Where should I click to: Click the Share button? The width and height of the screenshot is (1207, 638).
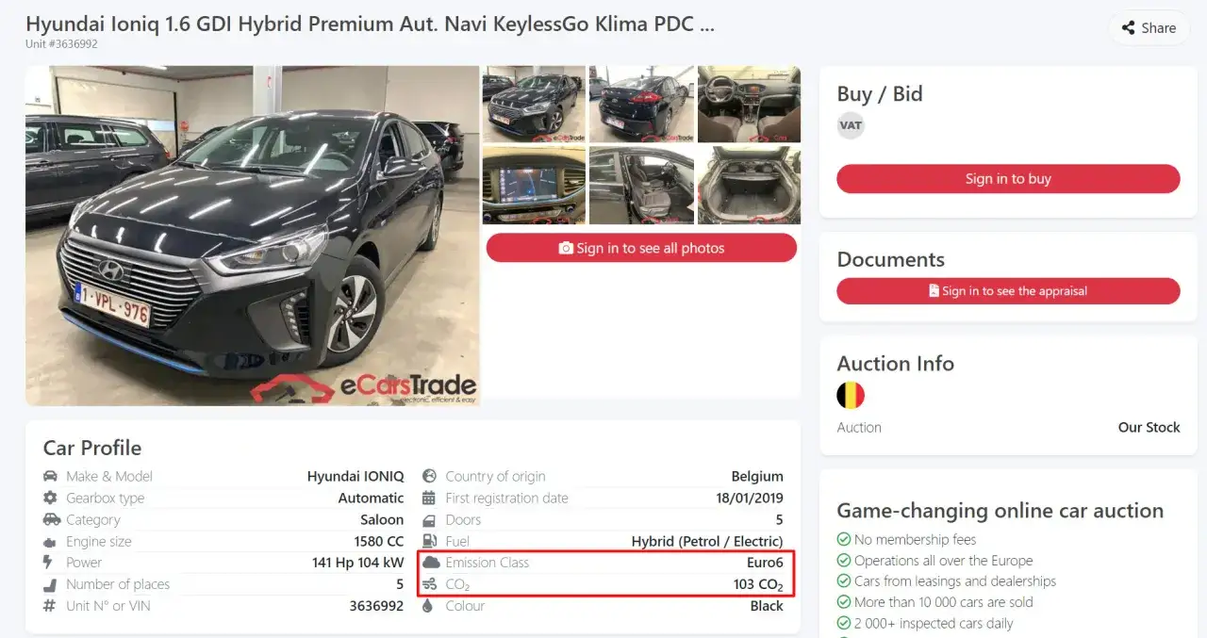point(1148,28)
